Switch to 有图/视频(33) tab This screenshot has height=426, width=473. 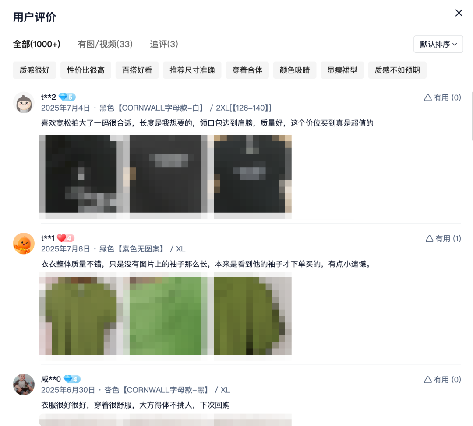pyautogui.click(x=105, y=44)
